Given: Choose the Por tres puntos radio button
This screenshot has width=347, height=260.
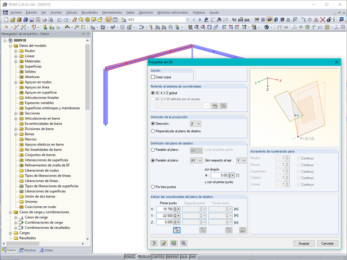Looking at the screenshot, I should pos(153,187).
